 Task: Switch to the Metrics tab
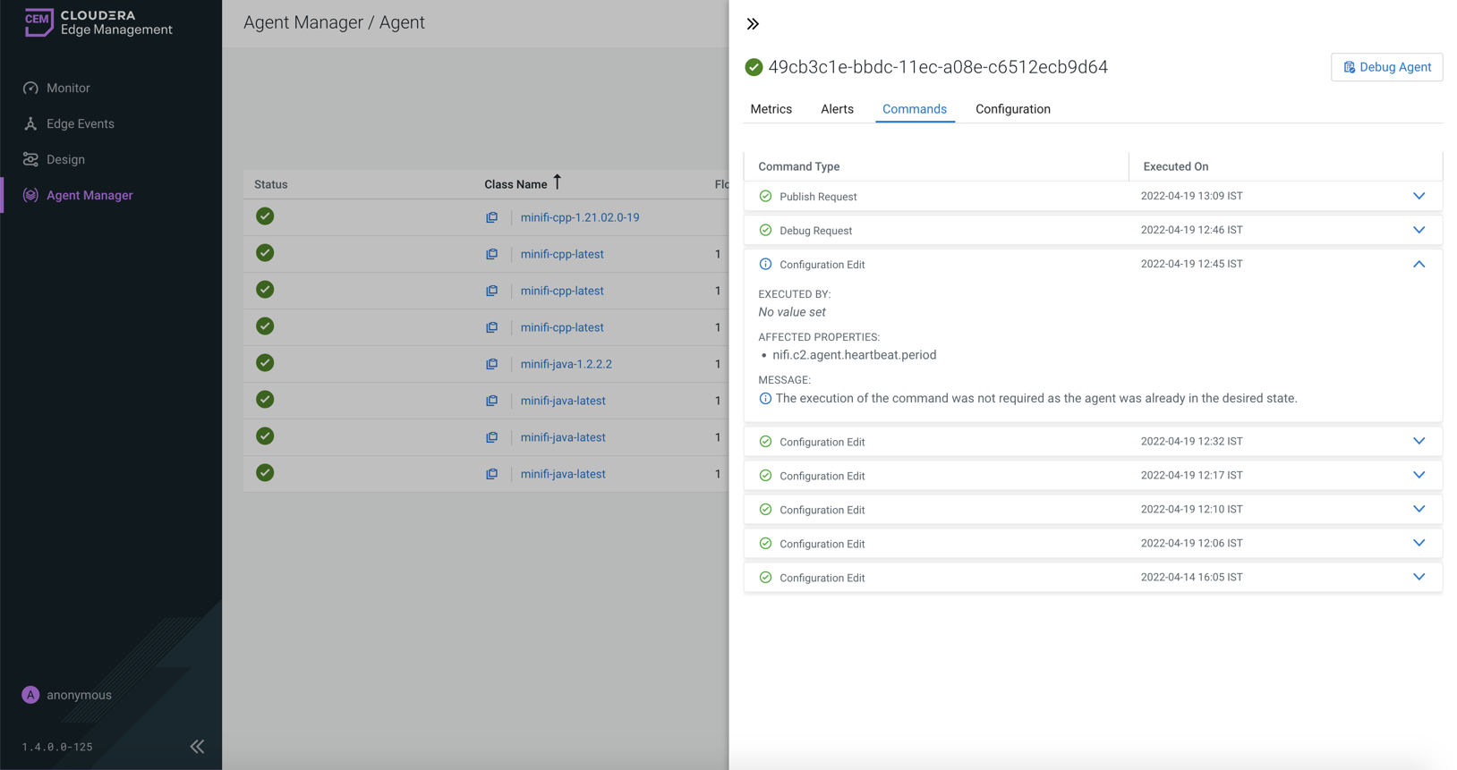coord(771,109)
